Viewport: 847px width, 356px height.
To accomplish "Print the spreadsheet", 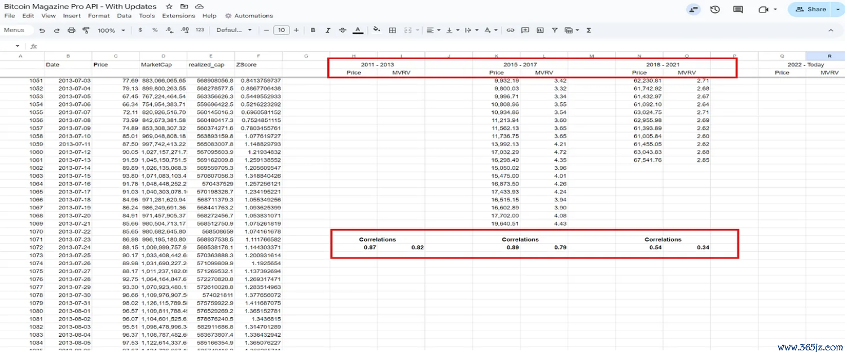I will point(71,30).
